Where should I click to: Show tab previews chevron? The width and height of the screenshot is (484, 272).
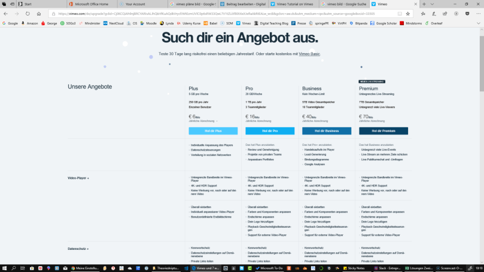432,4
